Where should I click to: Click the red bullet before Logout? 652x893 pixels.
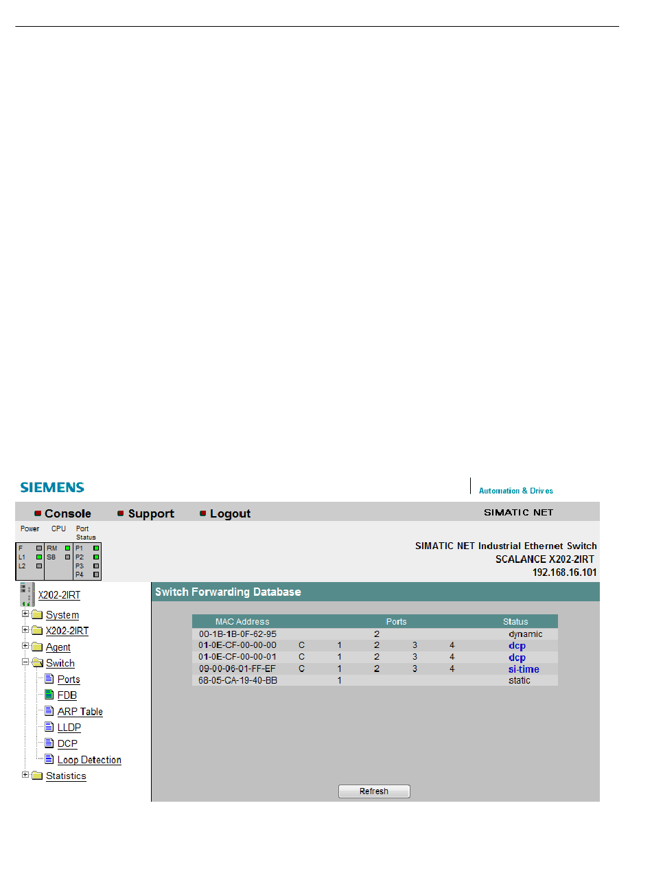point(203,513)
